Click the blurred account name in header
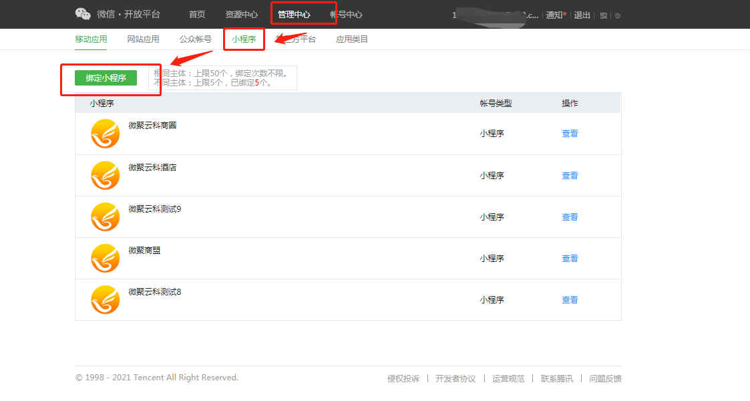Viewport: 750px width, 401px height. coord(495,15)
